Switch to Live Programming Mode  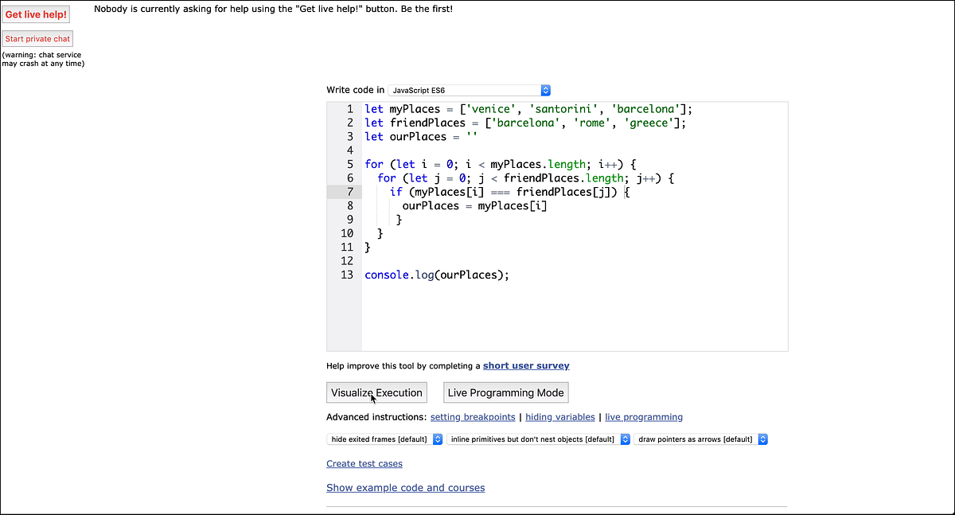(x=505, y=392)
